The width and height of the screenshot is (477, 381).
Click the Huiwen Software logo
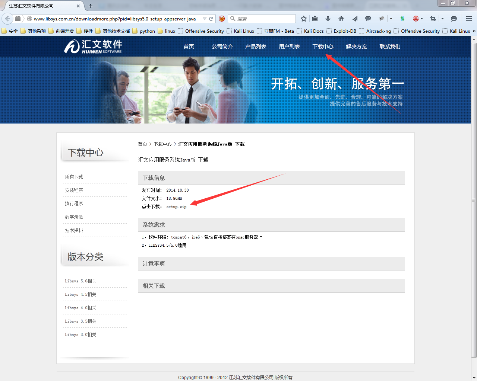coord(93,47)
